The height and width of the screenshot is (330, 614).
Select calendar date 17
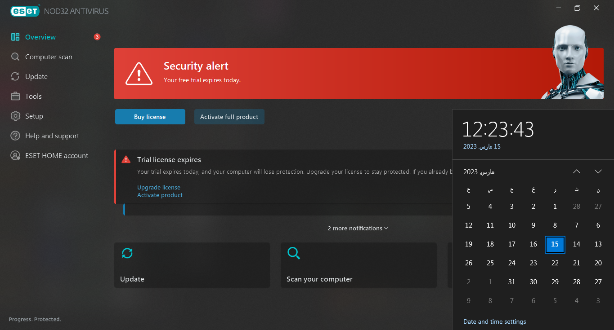(512, 244)
